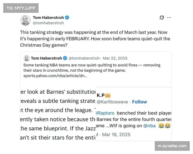Viewport: 193px width, 154px height.
Task: Click the @tomhaberstroh handle under the top name
Action: point(48,23)
